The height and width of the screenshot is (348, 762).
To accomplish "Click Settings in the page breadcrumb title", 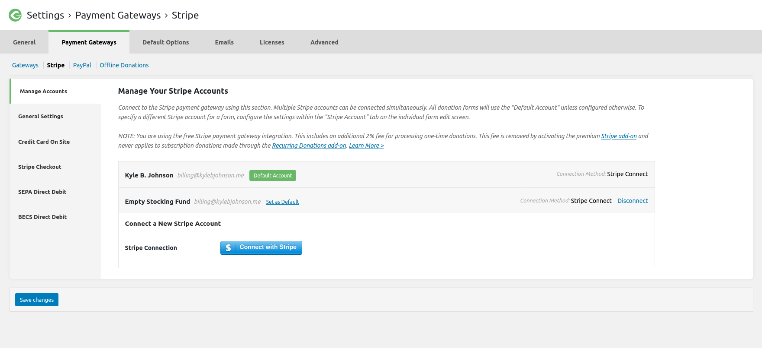I will click(45, 15).
